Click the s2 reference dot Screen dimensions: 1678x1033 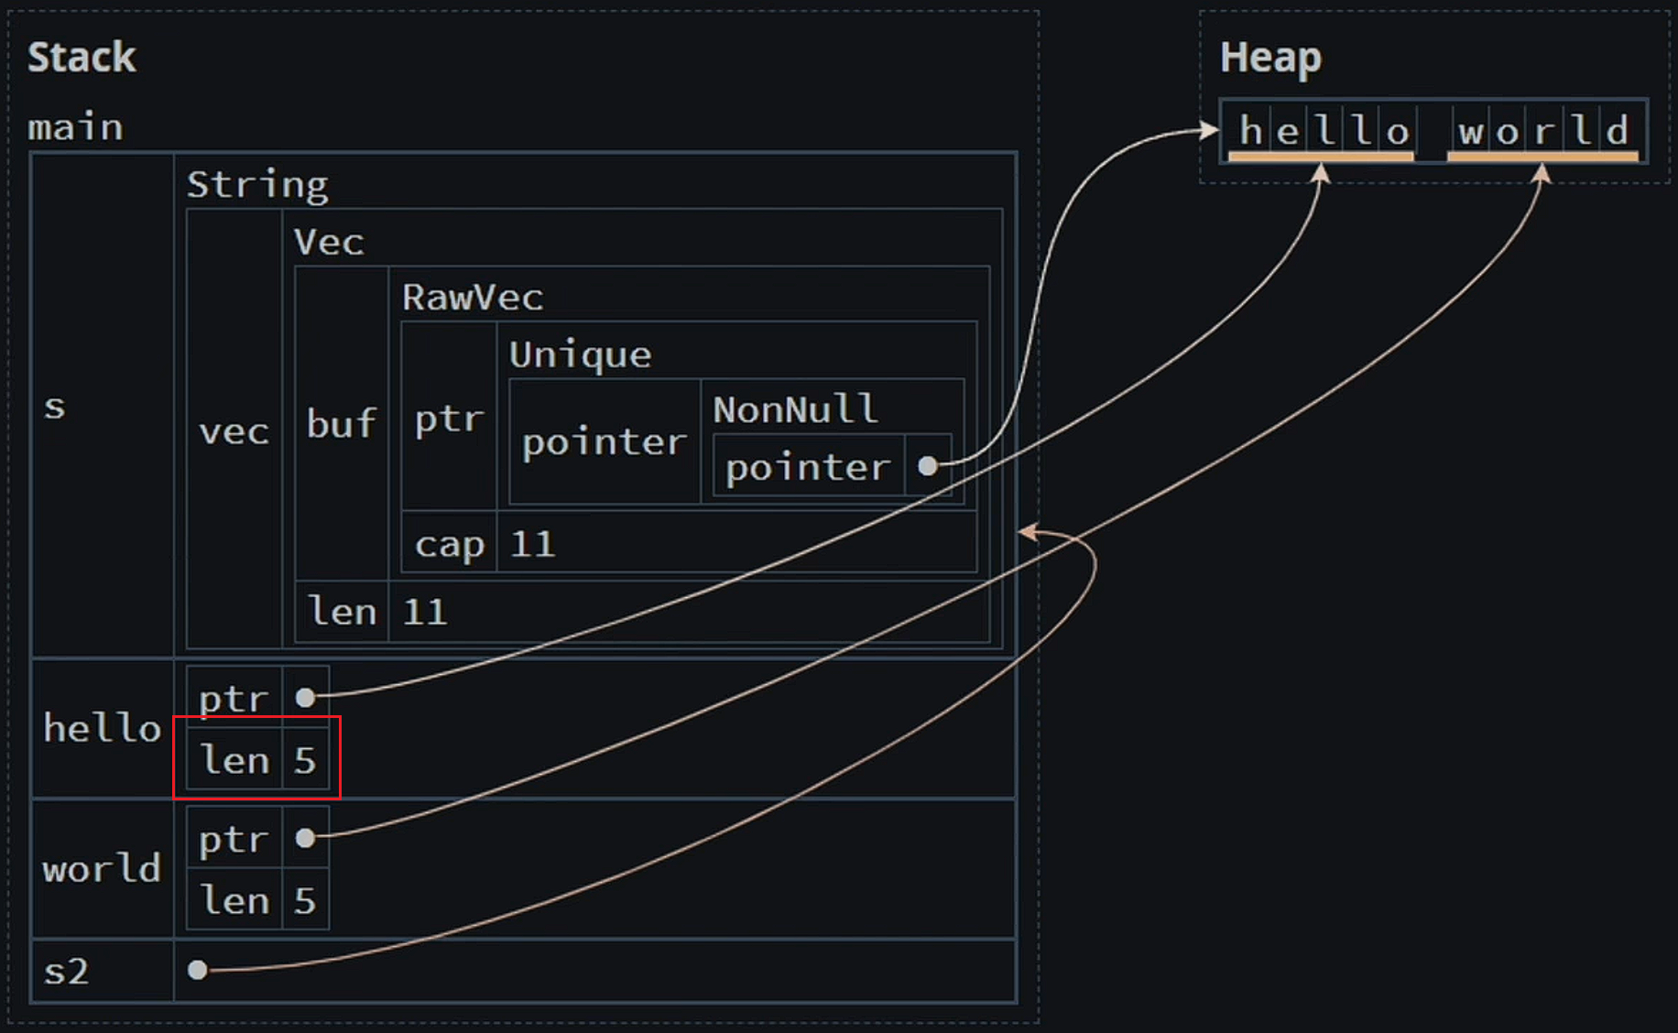[197, 970]
